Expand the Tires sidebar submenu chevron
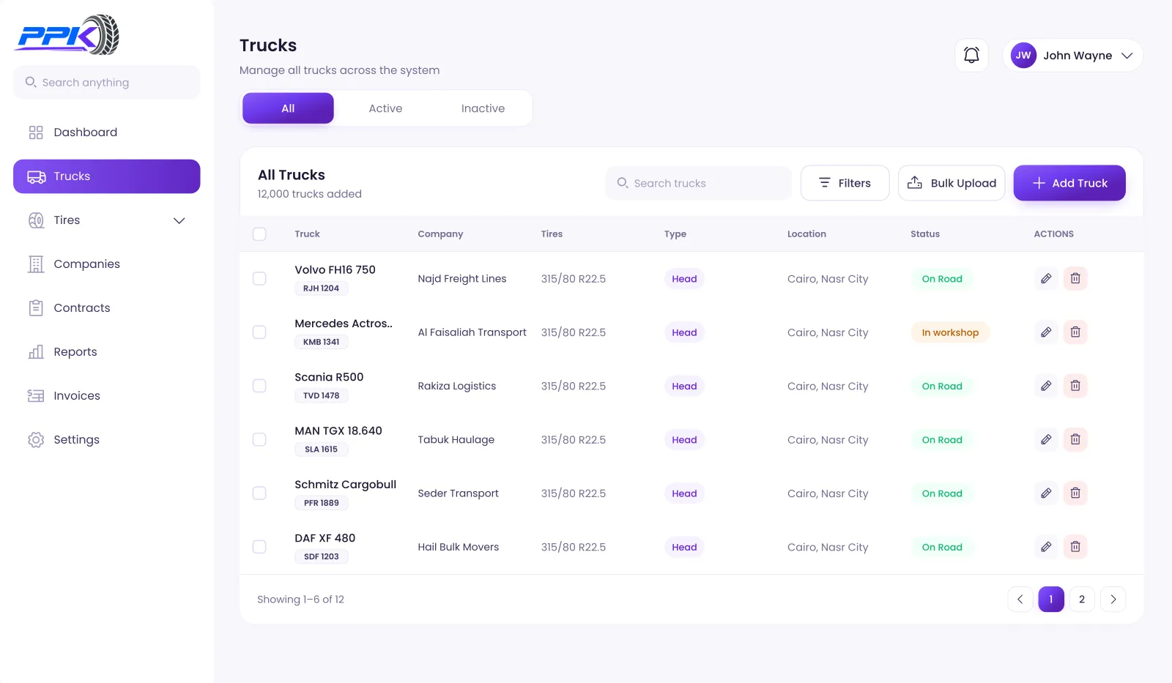Viewport: 1172px width, 683px height. pyautogui.click(x=179, y=220)
